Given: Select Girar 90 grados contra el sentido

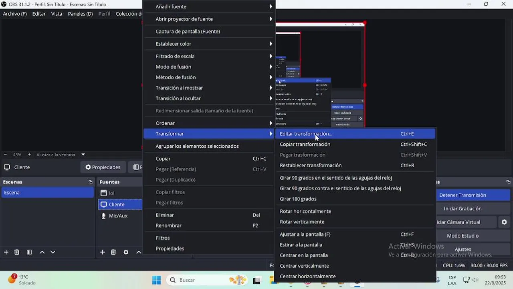Looking at the screenshot, I should [x=355, y=188].
